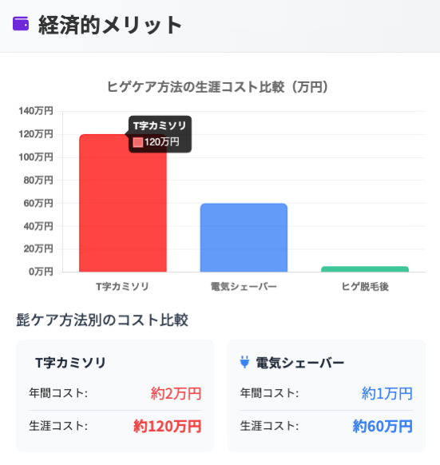
Task: Select the red T字カミソリ bar
Action: click(x=123, y=203)
